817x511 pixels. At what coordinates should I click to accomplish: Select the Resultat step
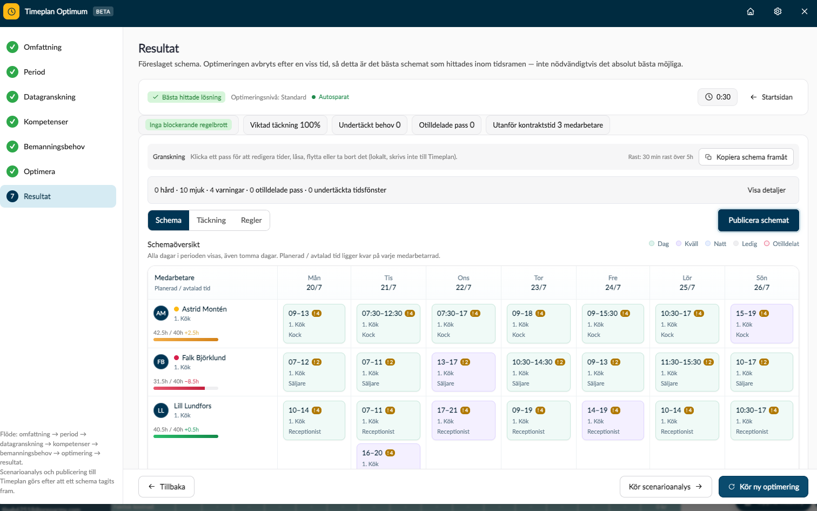tap(58, 196)
